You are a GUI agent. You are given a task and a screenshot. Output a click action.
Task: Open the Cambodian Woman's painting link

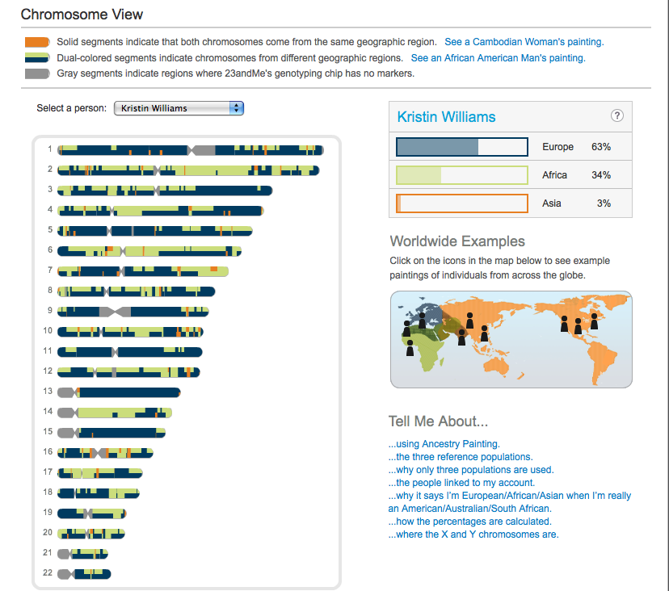point(524,42)
